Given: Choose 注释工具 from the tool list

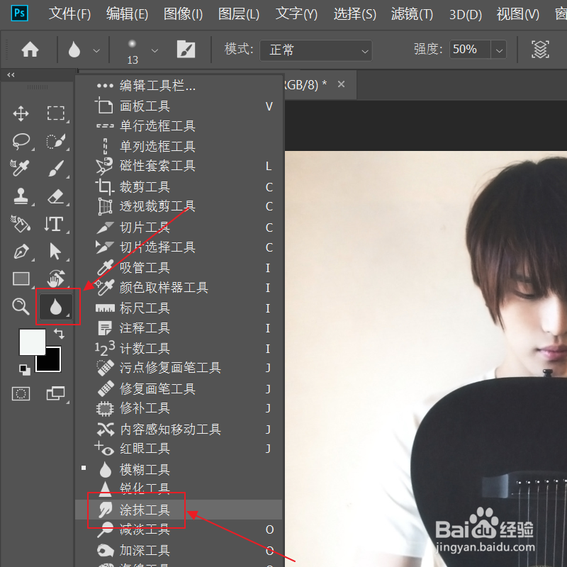Looking at the screenshot, I should click(x=179, y=328).
